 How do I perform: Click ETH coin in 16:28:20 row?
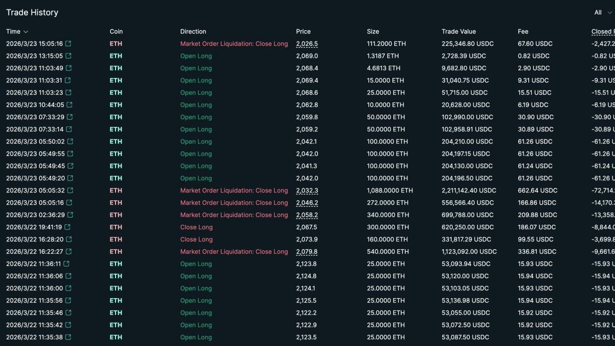click(x=116, y=240)
